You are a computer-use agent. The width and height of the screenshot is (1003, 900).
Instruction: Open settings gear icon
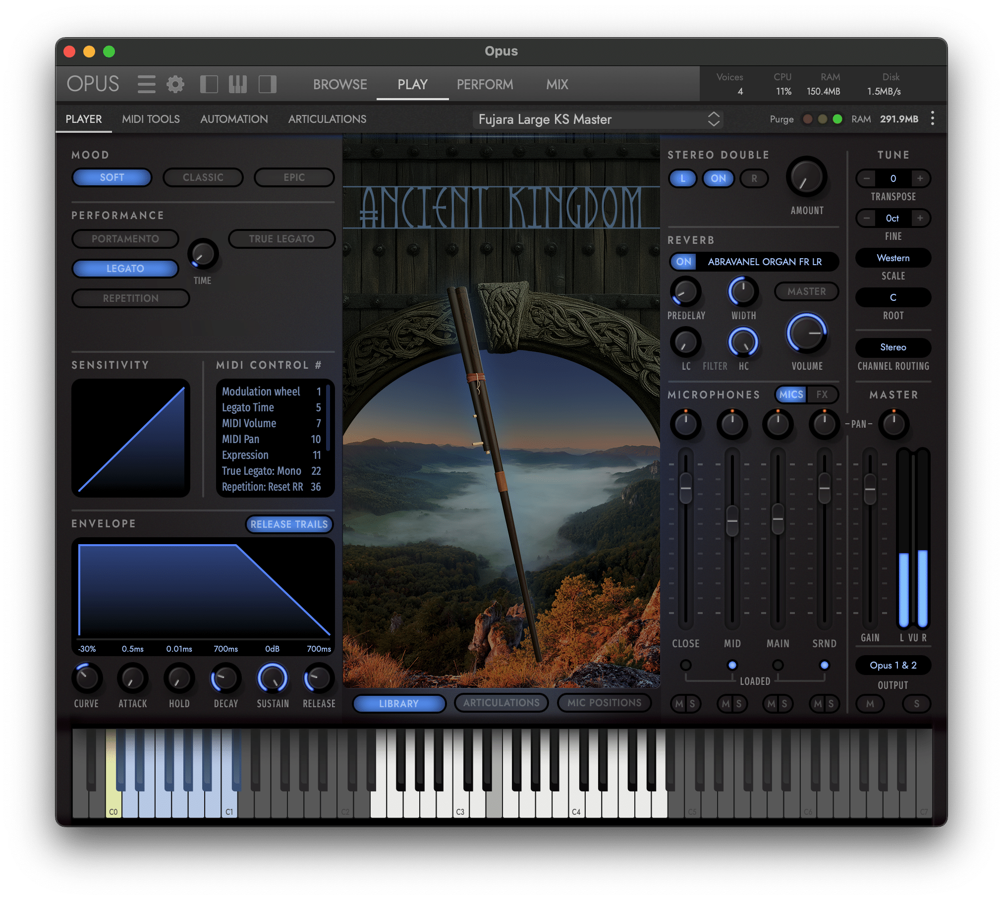point(175,84)
